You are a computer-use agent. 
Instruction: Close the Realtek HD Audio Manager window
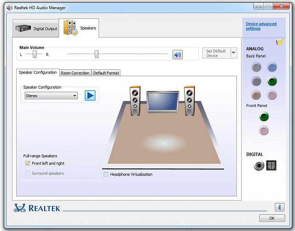click(x=281, y=6)
